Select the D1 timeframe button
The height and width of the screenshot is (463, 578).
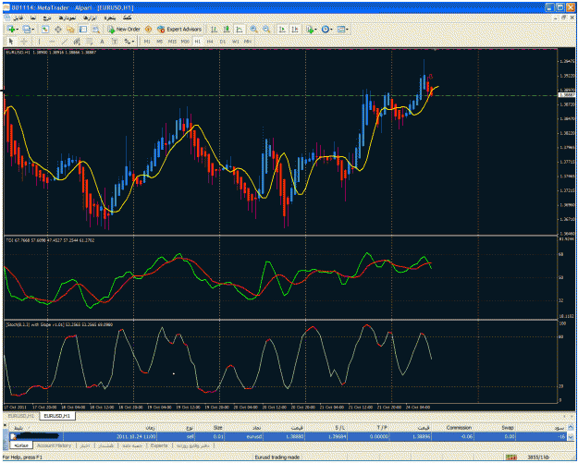pyautogui.click(x=222, y=42)
